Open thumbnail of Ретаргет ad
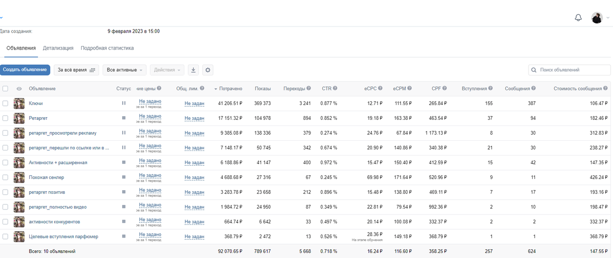The height and width of the screenshot is (258, 613). 19,118
